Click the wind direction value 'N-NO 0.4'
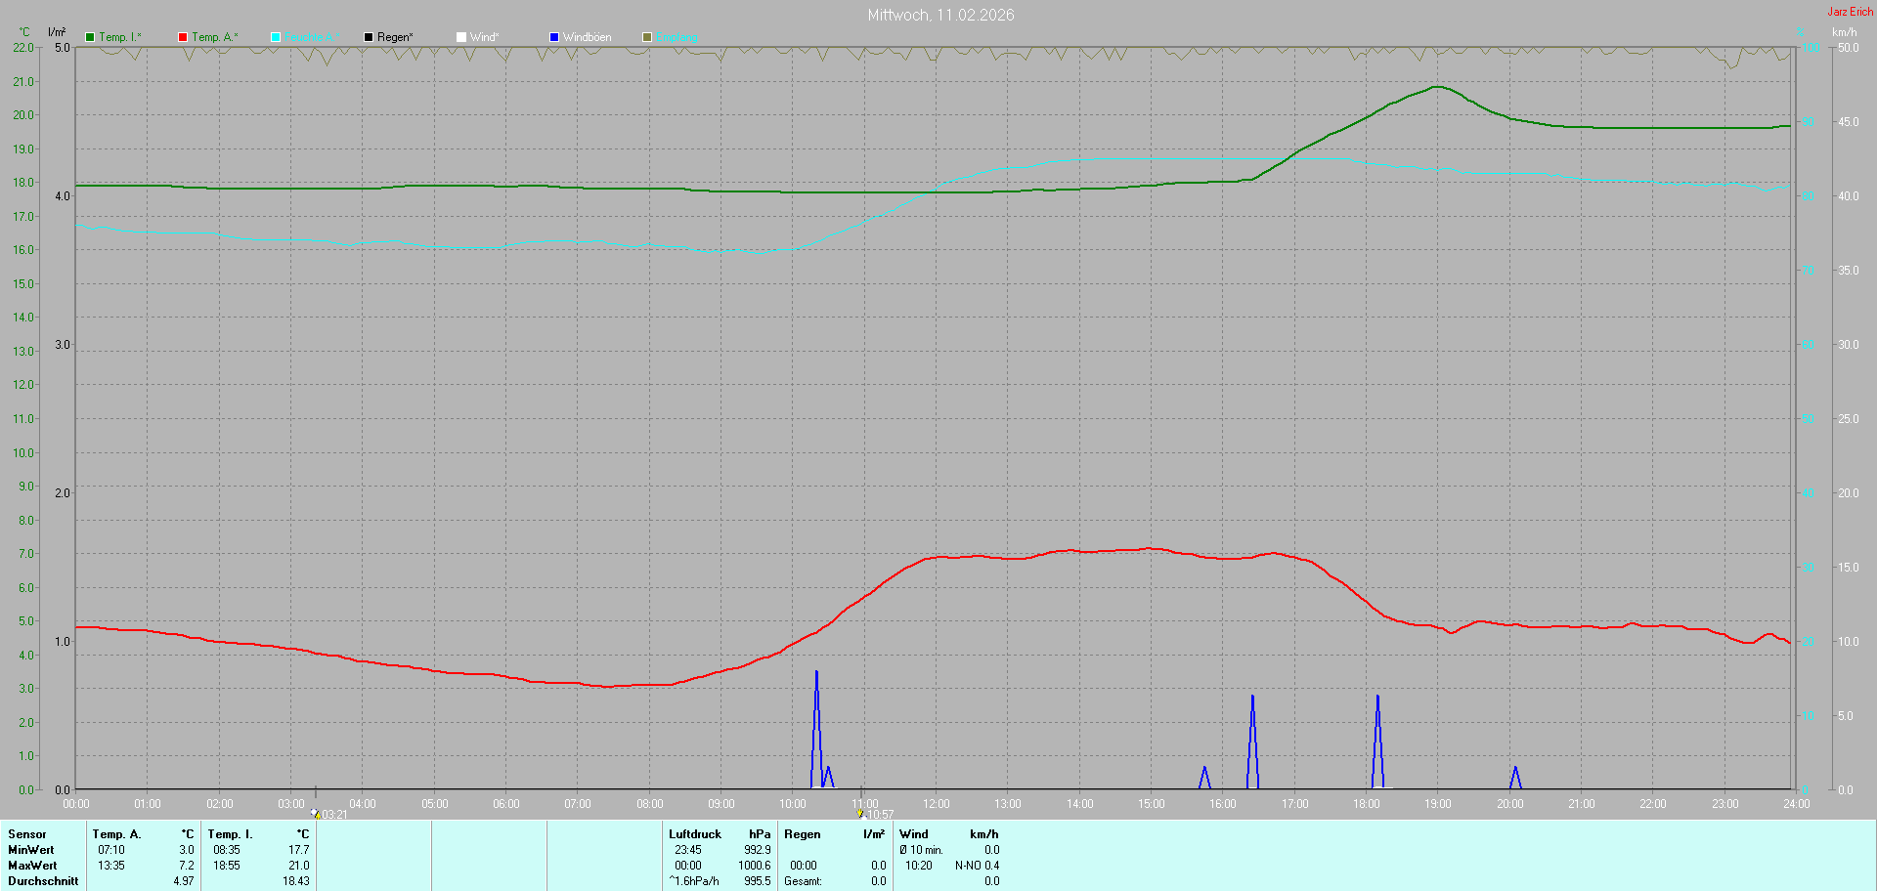The image size is (1877, 891). click(x=978, y=866)
